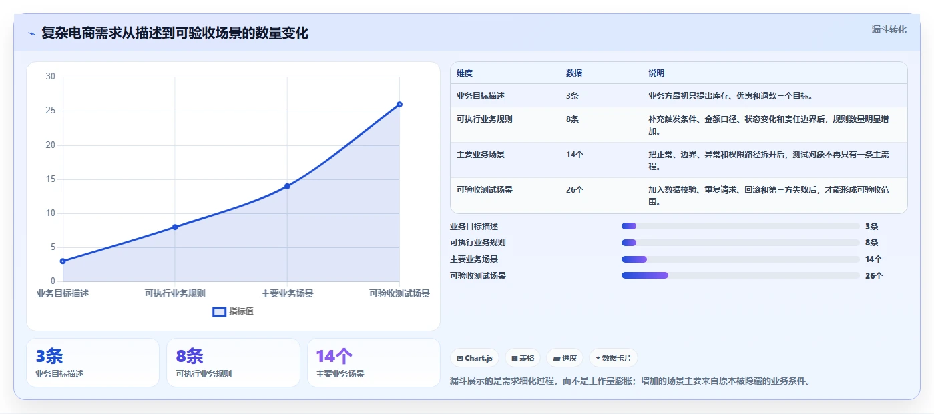Select the 业务目标描述 data point on chart
Viewport: 934px width, 414px height.
coord(63,261)
